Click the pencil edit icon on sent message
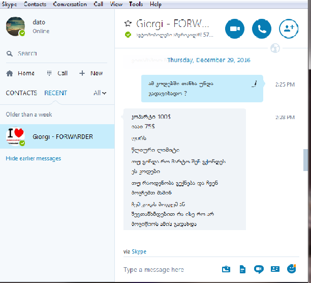This screenshot has height=283, width=311. point(254,83)
